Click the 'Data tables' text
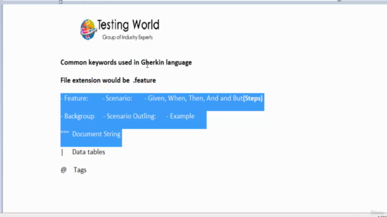This screenshot has height=217, width=387. click(89, 152)
